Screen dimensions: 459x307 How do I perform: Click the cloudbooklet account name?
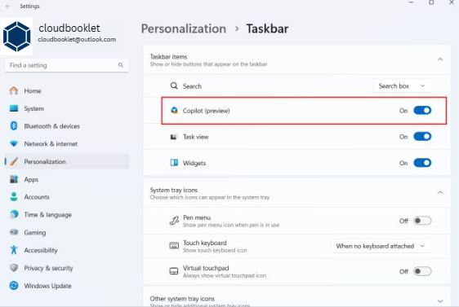[x=69, y=28]
